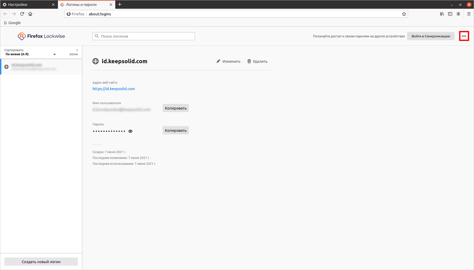Image resolution: width=474 pixels, height=270 pixels.
Task: Open the https://id.keepsolid.com link
Action: (114, 89)
